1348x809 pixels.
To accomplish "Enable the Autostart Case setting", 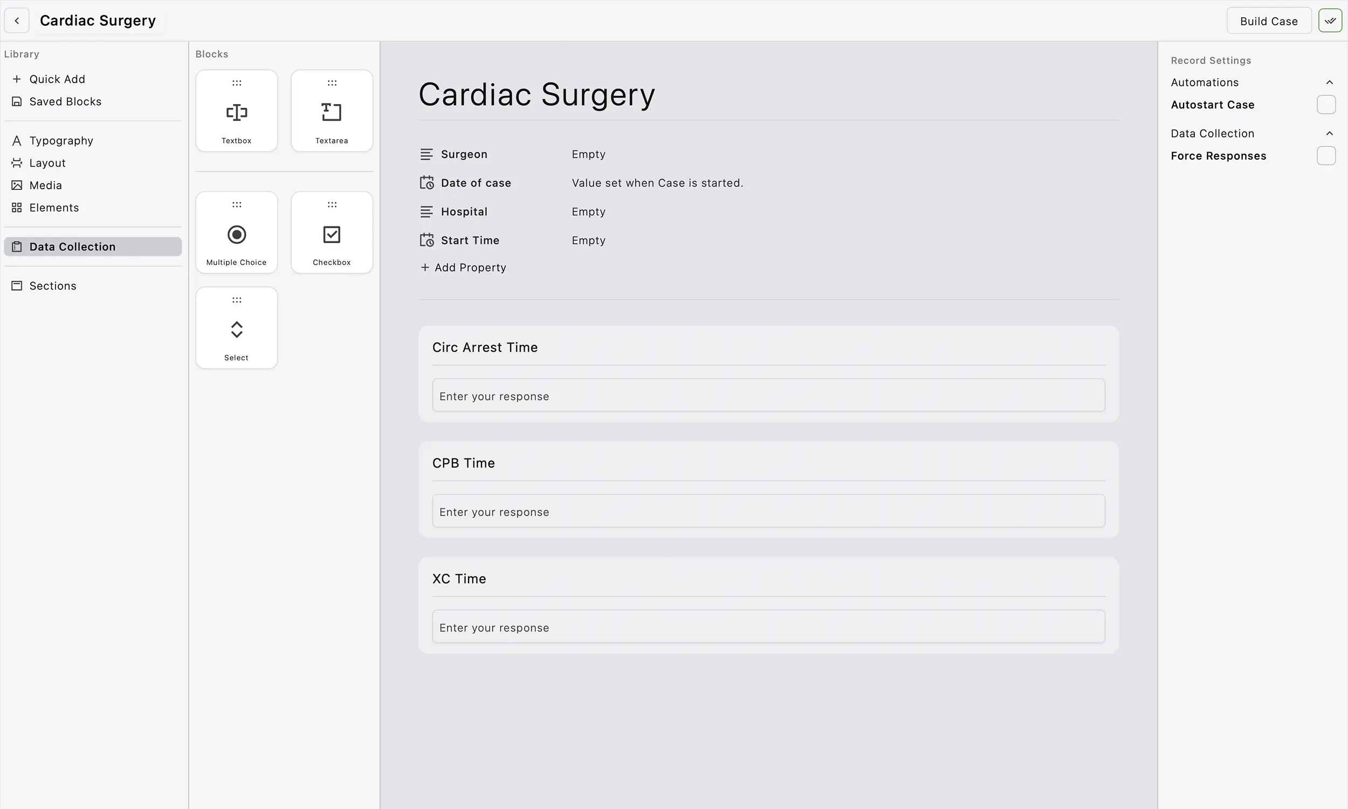I will 1326,105.
